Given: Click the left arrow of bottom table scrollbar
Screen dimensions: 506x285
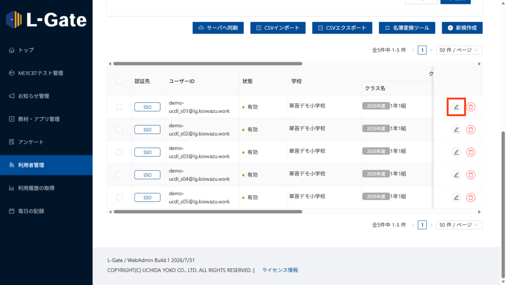Looking at the screenshot, I should coord(110,212).
